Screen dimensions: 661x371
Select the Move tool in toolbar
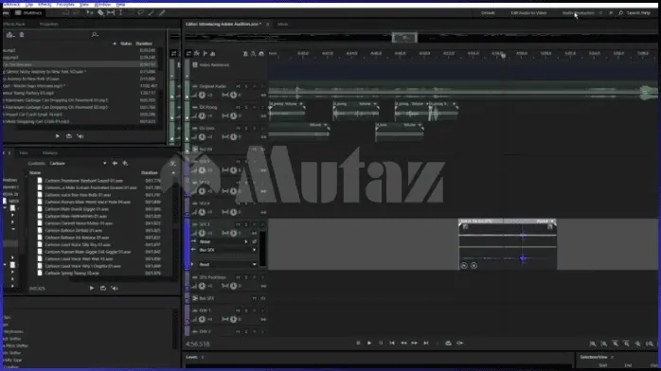click(89, 12)
